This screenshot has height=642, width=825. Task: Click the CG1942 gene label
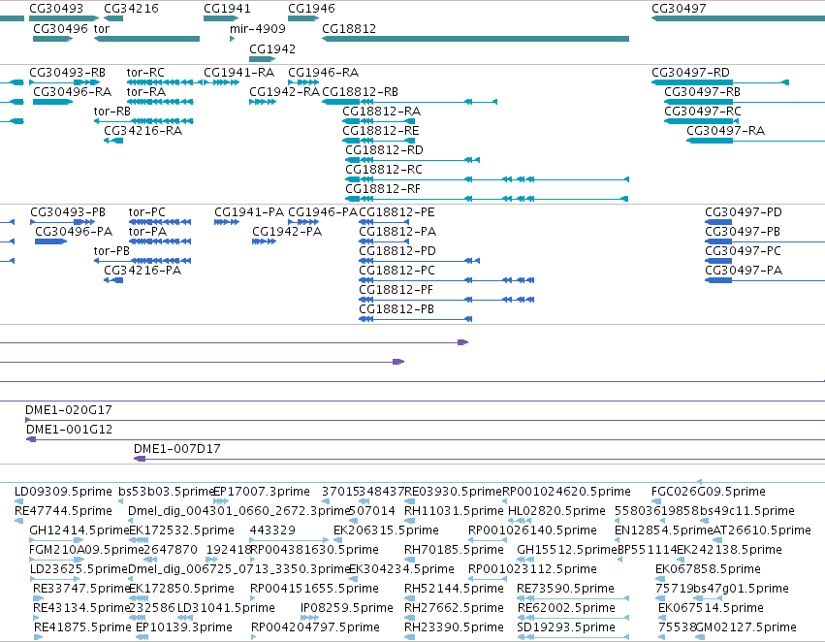(x=272, y=49)
